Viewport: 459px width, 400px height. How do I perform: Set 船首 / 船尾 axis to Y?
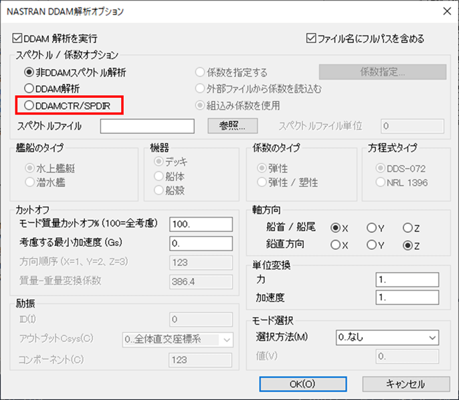click(371, 228)
